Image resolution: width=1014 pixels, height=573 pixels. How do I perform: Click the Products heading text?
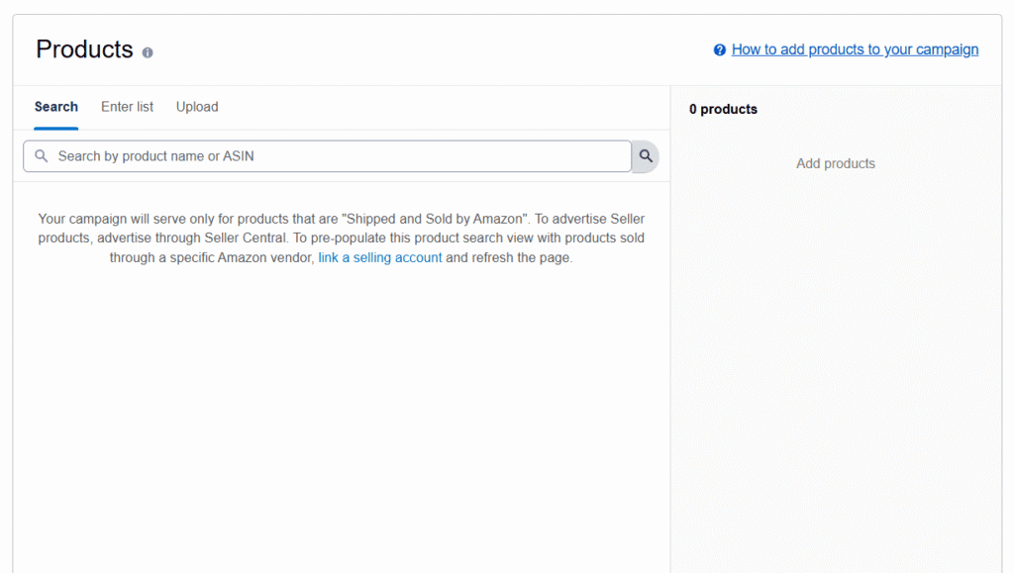[x=85, y=49]
